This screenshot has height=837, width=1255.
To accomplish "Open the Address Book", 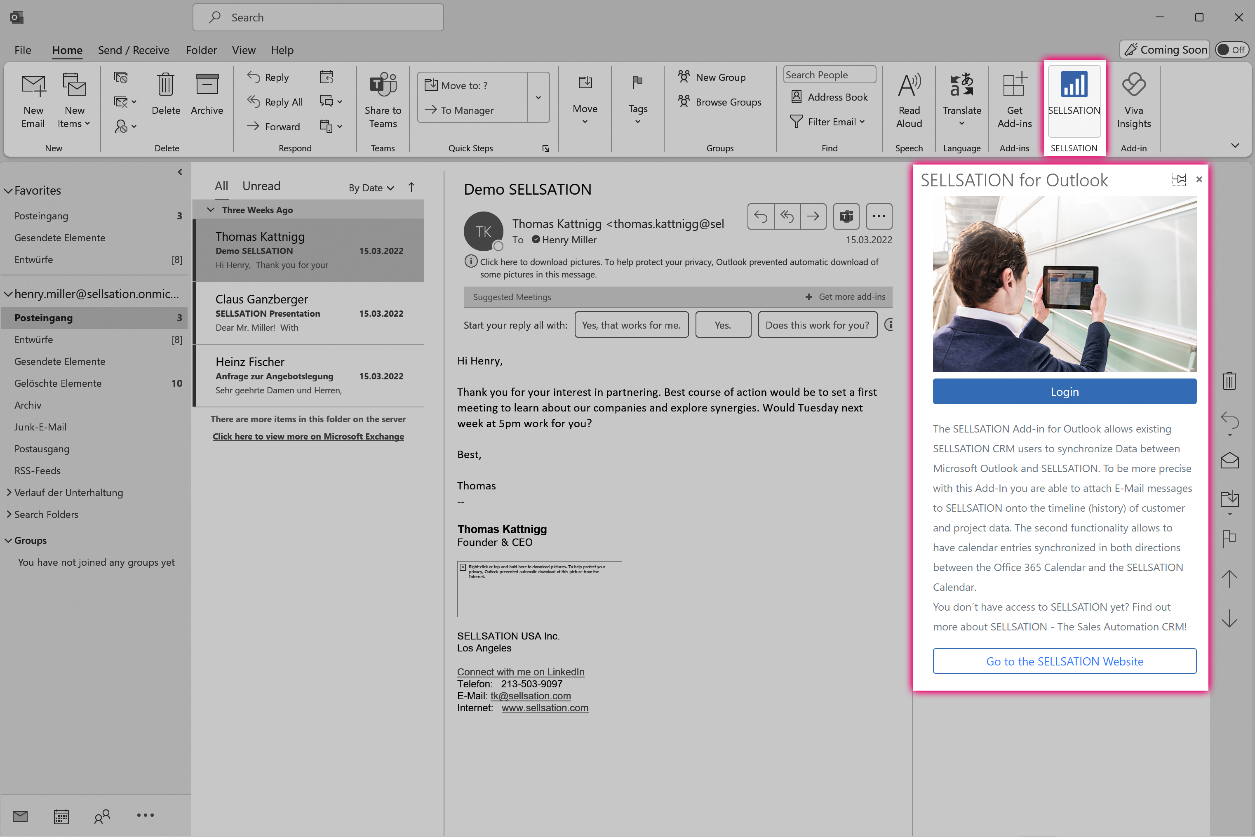I will click(830, 97).
